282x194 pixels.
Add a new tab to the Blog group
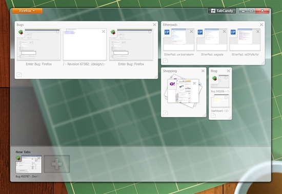pos(213,116)
